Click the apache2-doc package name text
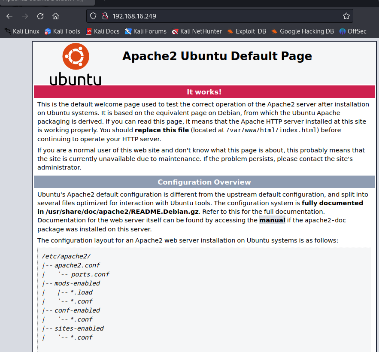 tap(325, 220)
